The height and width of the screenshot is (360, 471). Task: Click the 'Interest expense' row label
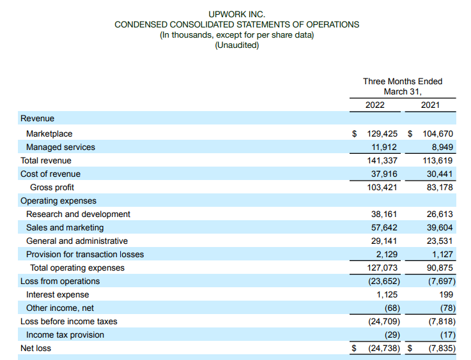tap(58, 295)
